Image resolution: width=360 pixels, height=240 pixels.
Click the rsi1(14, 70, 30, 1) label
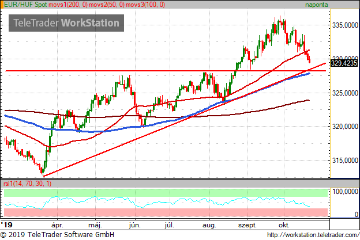click(x=27, y=184)
